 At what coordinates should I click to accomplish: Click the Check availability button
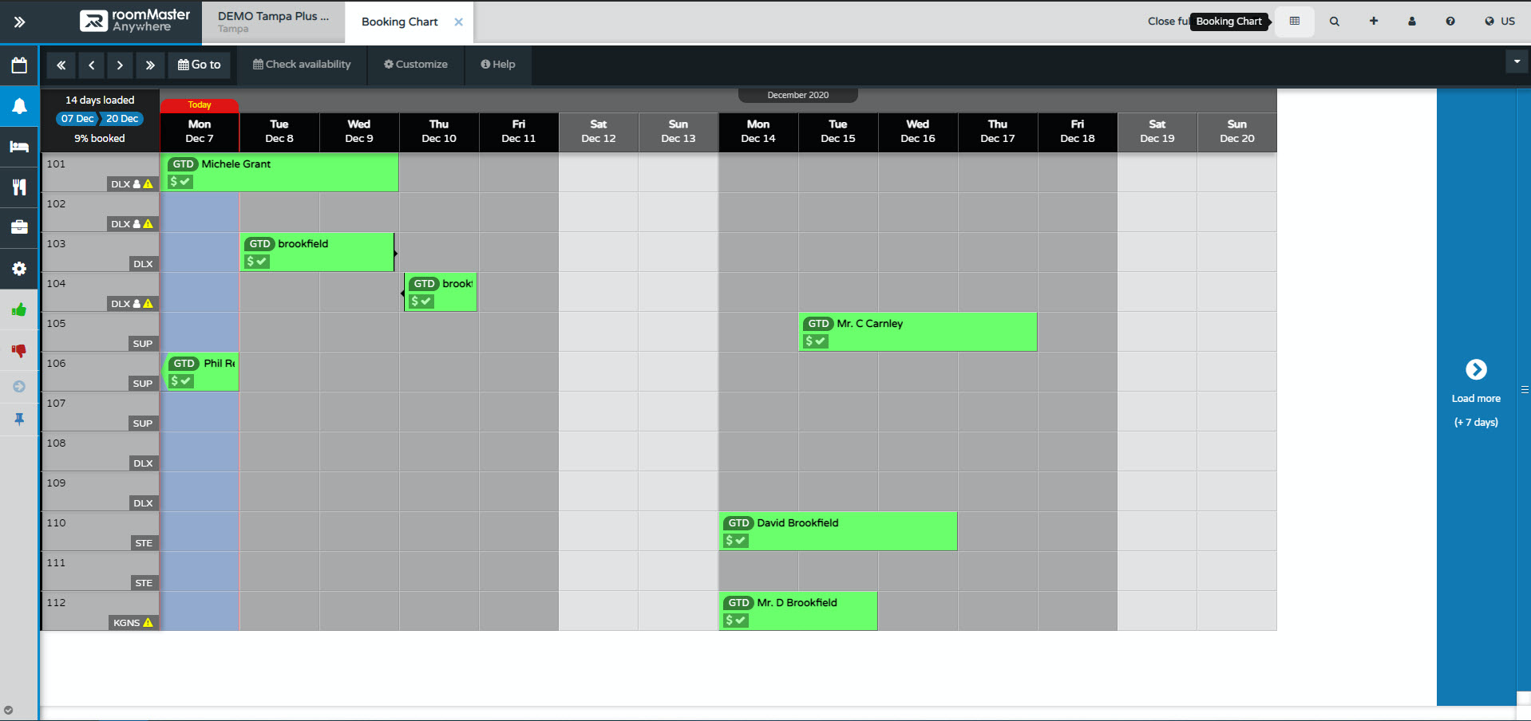click(x=302, y=65)
